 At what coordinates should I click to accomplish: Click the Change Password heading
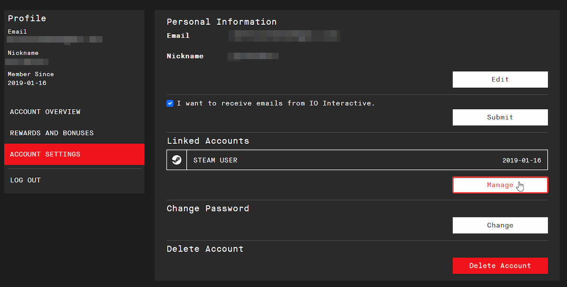point(208,209)
